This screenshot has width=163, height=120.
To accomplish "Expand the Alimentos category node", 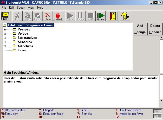I will (x=5, y=42).
